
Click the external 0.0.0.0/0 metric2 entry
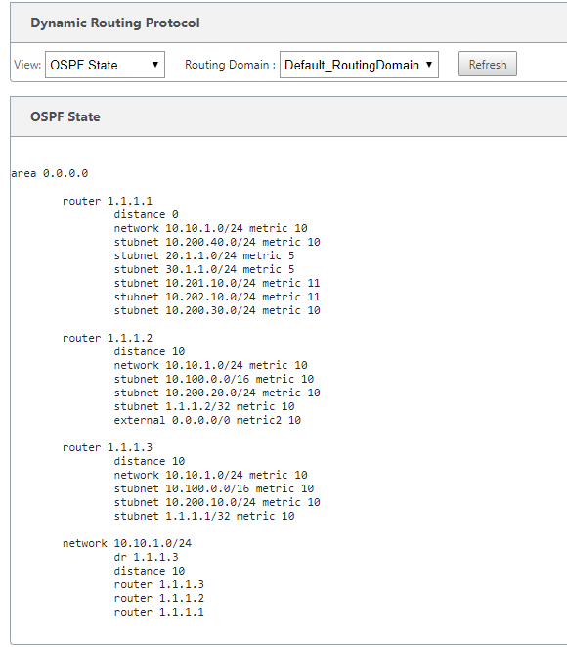click(207, 420)
